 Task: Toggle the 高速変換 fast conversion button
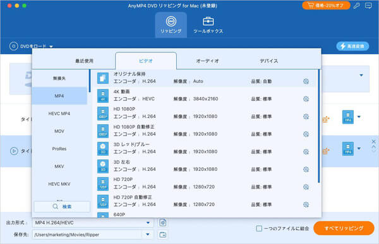[352, 46]
